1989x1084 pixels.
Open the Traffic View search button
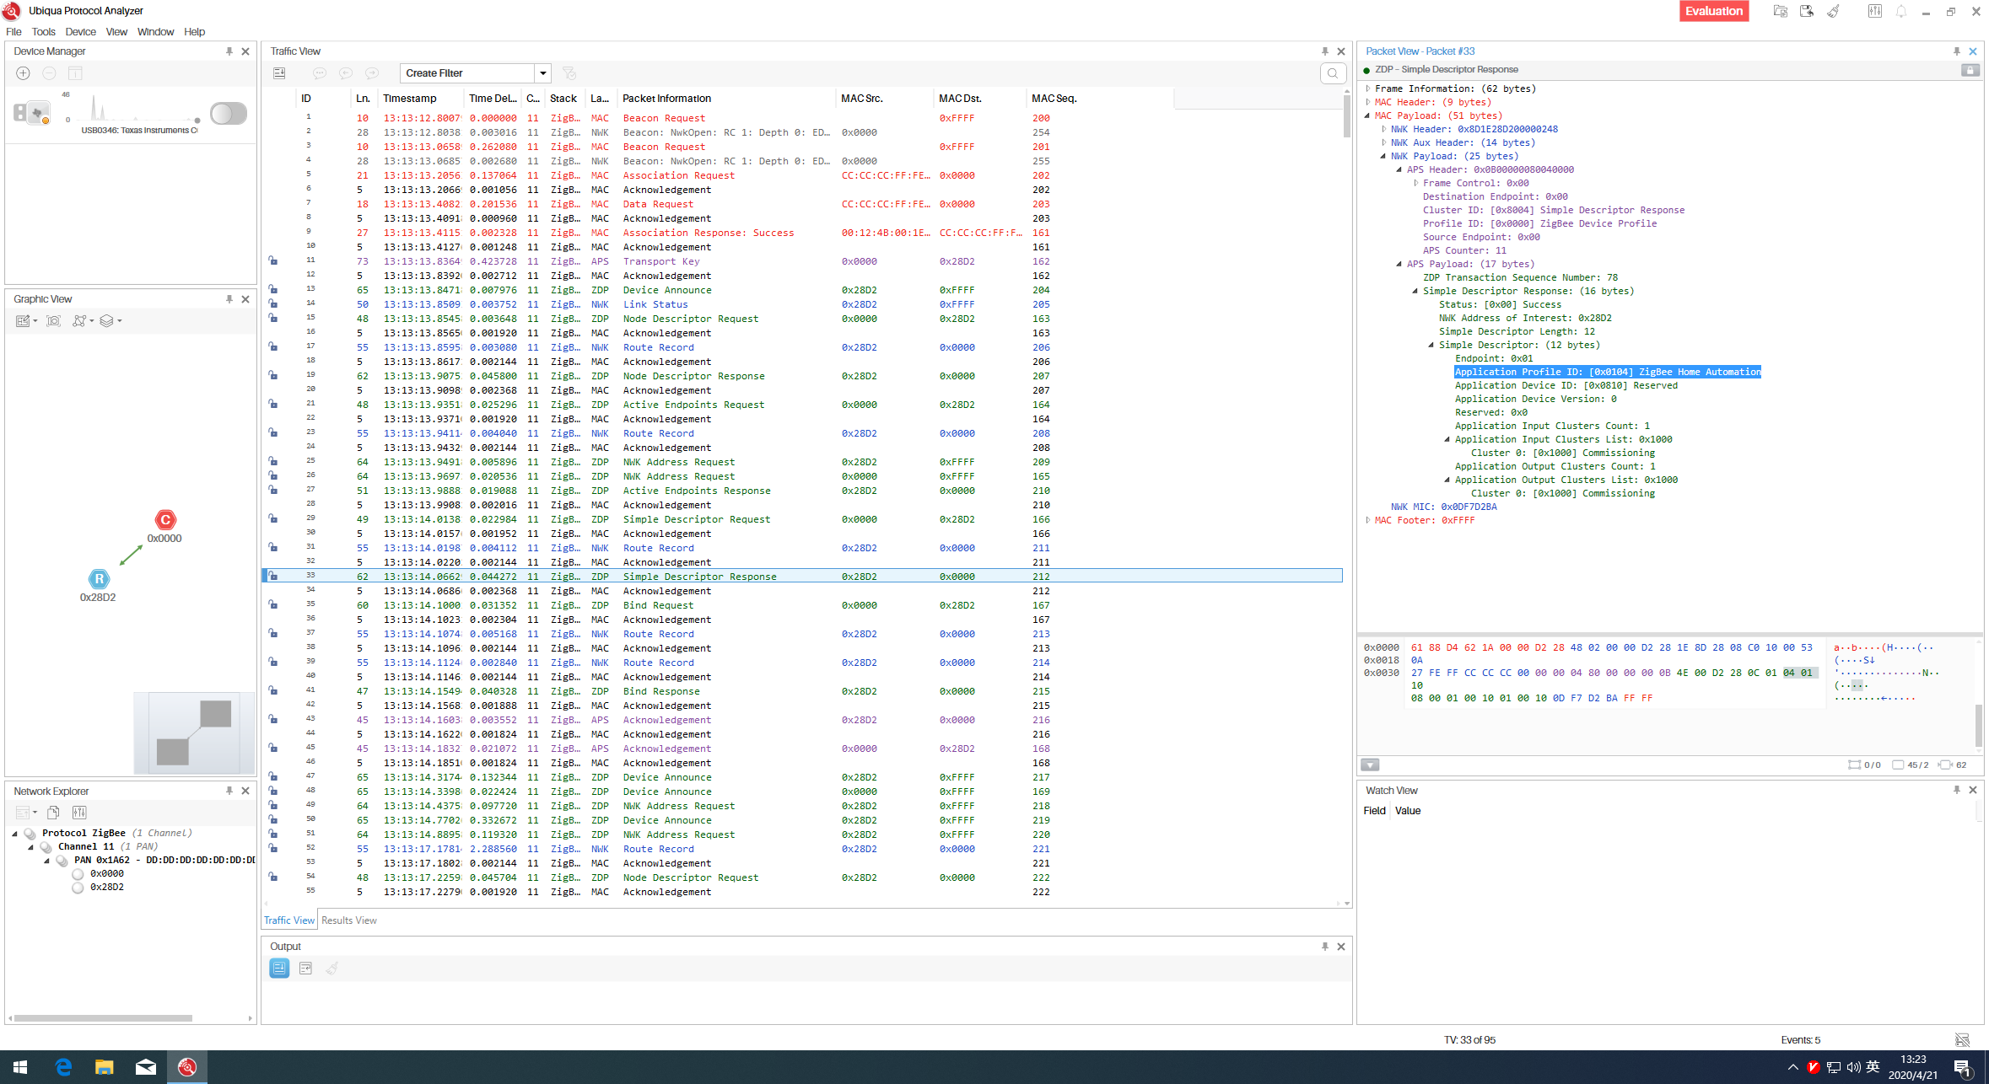[x=1333, y=73]
